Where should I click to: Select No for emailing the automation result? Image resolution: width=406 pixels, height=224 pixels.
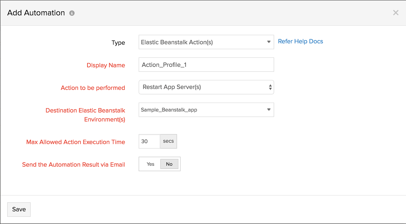click(169, 164)
